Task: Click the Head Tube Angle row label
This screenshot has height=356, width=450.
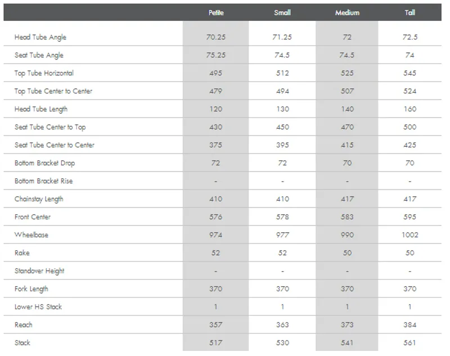Action: coord(40,37)
